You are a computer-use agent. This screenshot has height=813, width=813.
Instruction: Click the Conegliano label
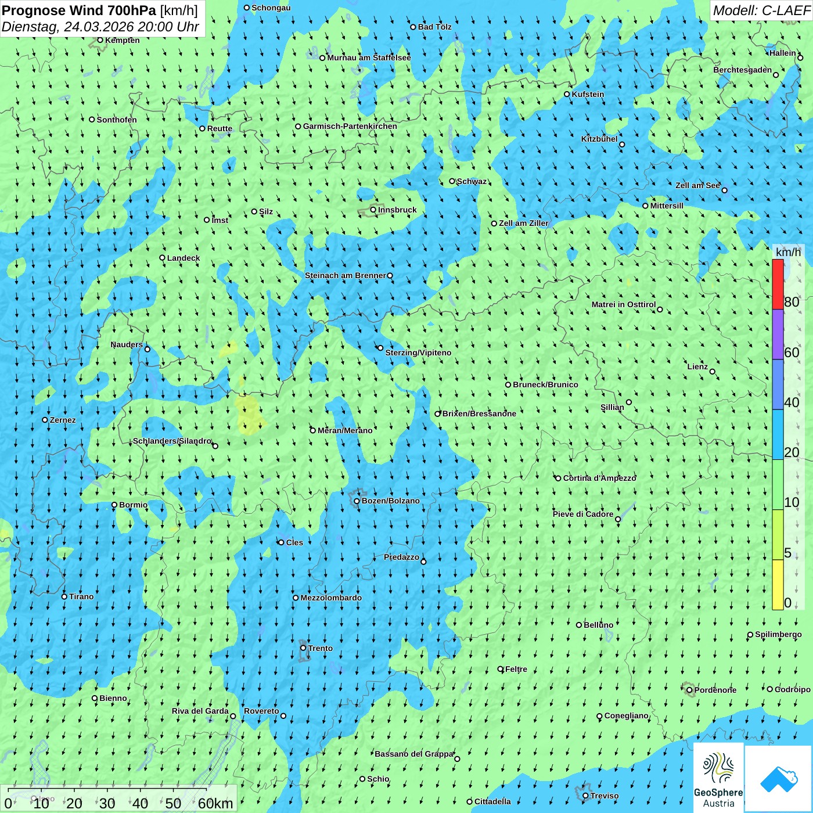[x=627, y=715]
